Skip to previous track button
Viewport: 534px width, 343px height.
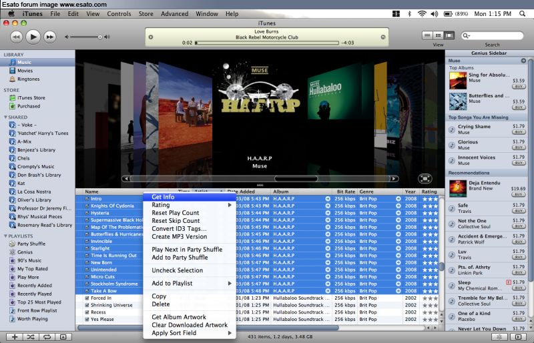pyautogui.click(x=16, y=37)
